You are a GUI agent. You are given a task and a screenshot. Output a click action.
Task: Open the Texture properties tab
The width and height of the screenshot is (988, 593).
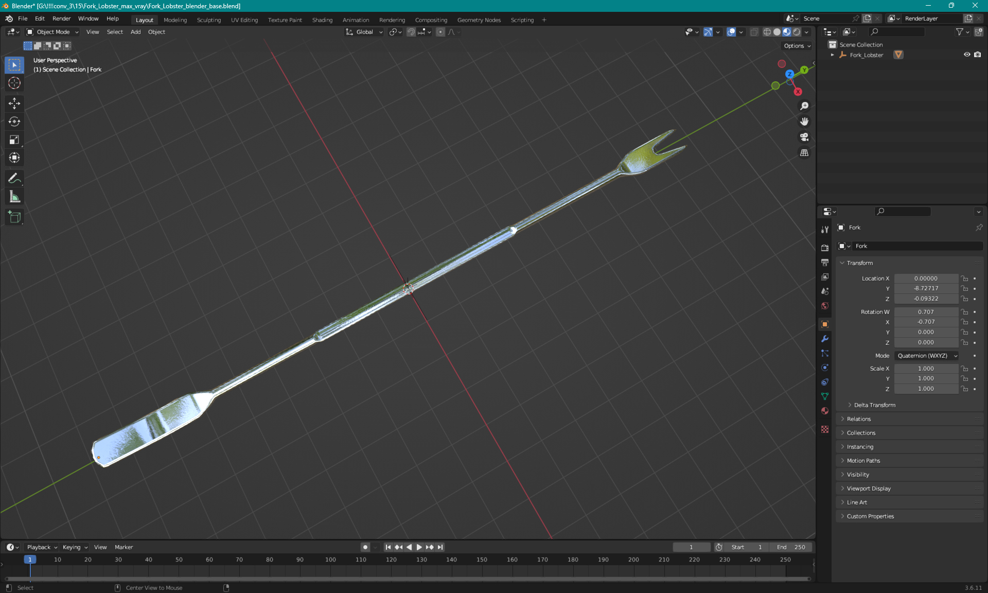[x=825, y=429]
